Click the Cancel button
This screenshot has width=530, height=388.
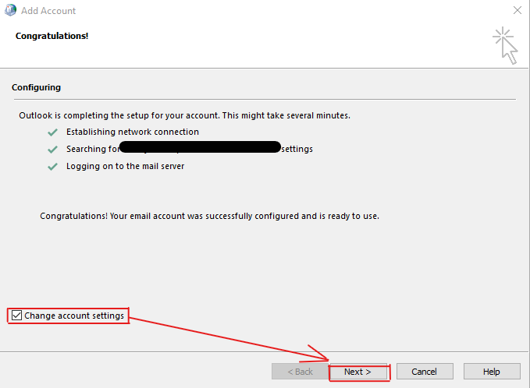(425, 372)
